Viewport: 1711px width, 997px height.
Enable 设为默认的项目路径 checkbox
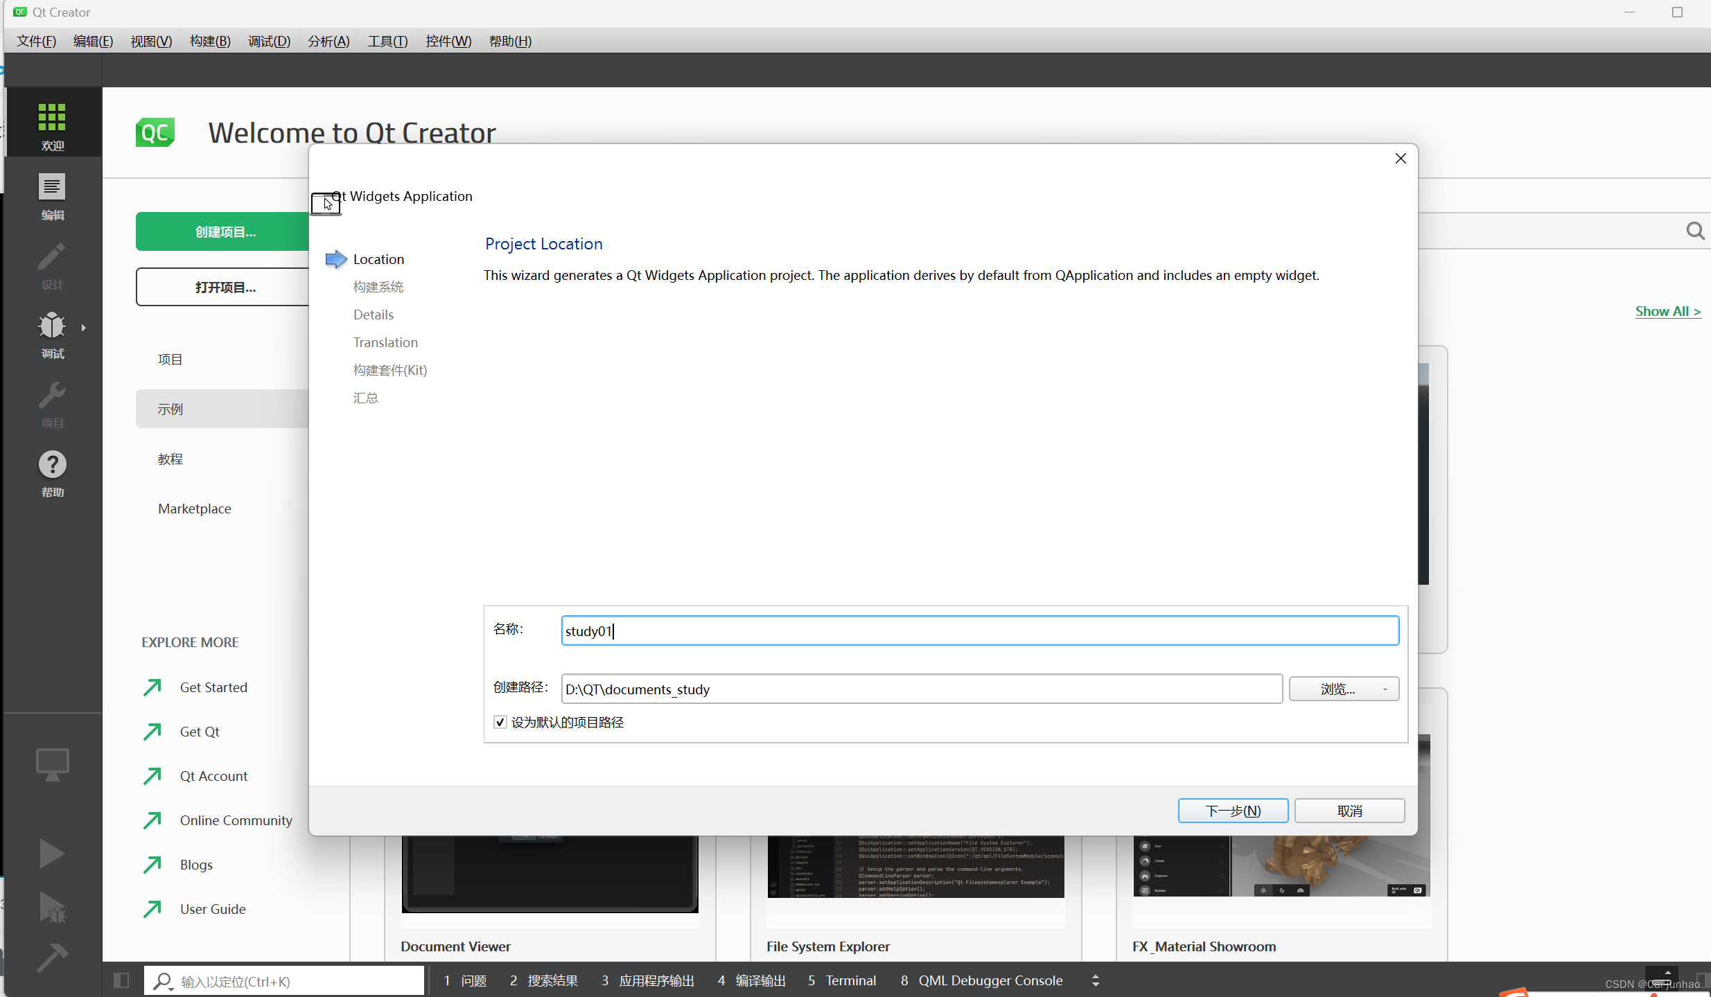pyautogui.click(x=500, y=722)
